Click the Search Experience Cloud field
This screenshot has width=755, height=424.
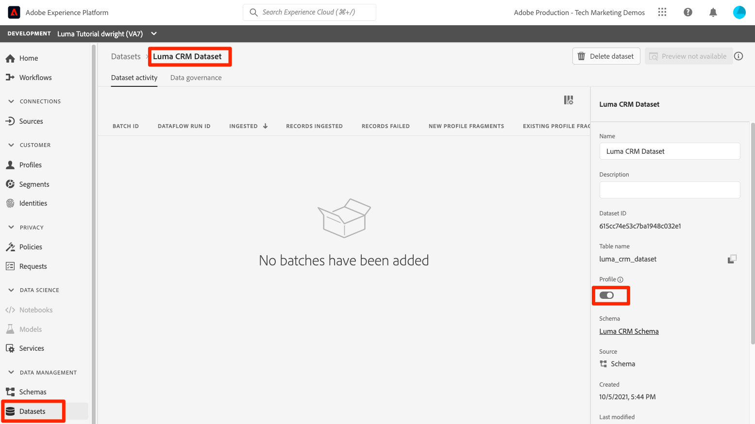pos(309,13)
